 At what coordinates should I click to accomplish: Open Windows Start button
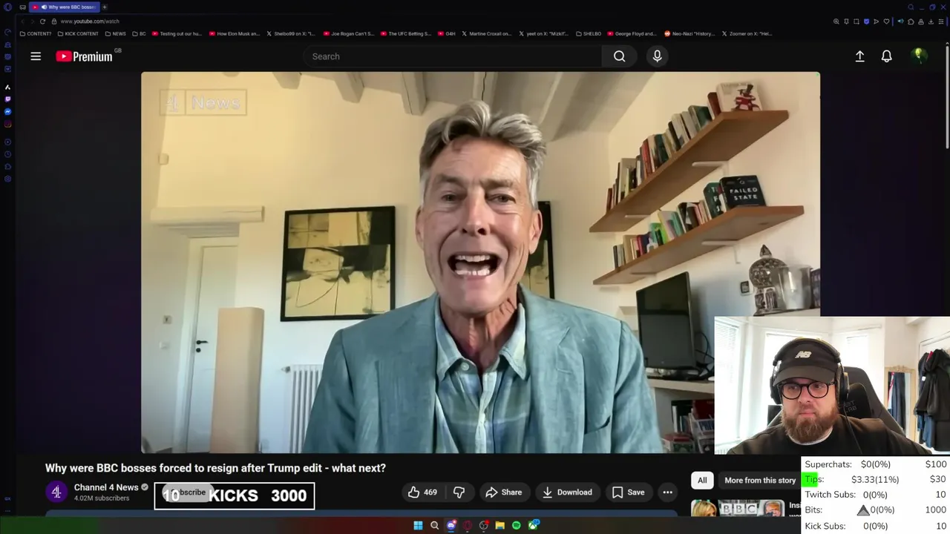click(418, 525)
